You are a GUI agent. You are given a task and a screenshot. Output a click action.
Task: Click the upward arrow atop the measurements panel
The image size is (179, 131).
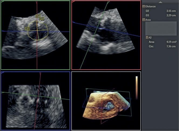click(x=160, y=2)
